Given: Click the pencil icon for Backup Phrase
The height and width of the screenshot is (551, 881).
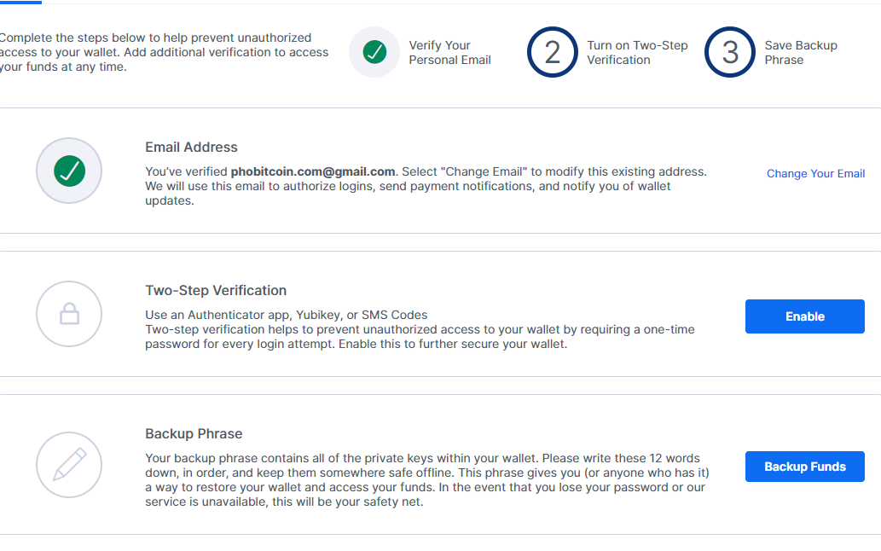Looking at the screenshot, I should (69, 465).
